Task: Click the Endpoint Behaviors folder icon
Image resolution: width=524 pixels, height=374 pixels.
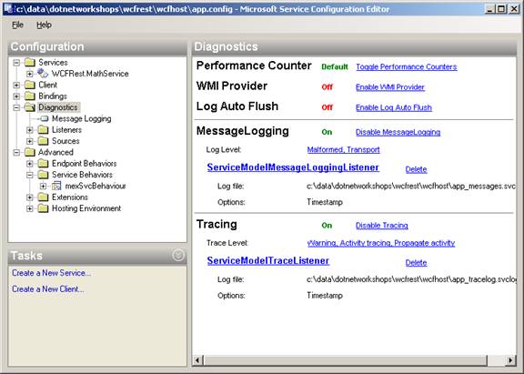Action: point(43,164)
